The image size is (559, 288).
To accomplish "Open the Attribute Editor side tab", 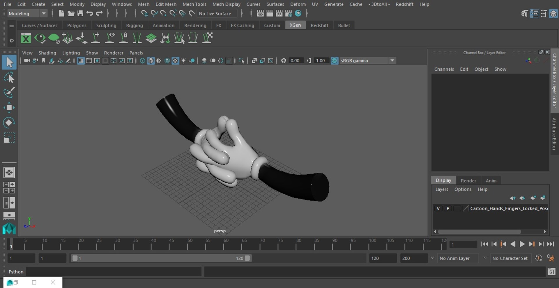I will coord(554,134).
